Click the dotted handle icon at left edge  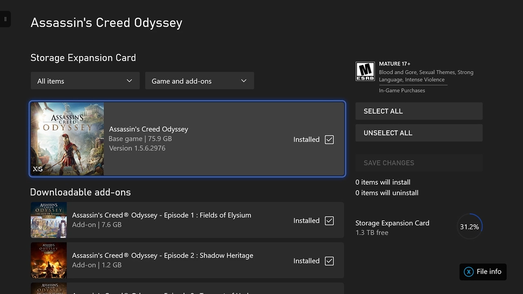click(5, 19)
